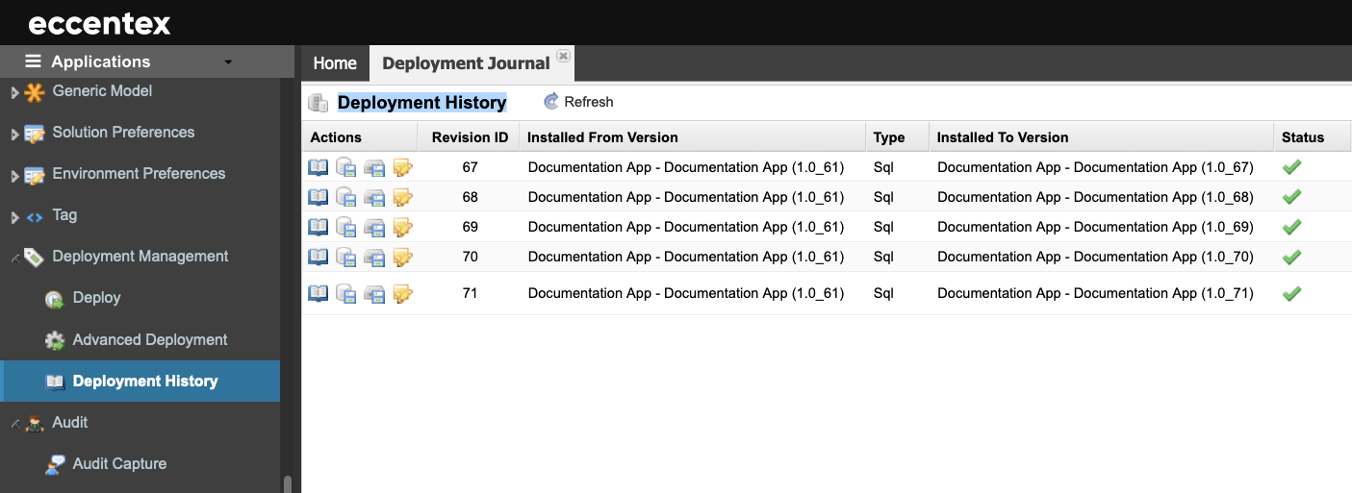This screenshot has height=493, width=1352.
Task: Open the book icon for revision 67
Action: pos(318,168)
